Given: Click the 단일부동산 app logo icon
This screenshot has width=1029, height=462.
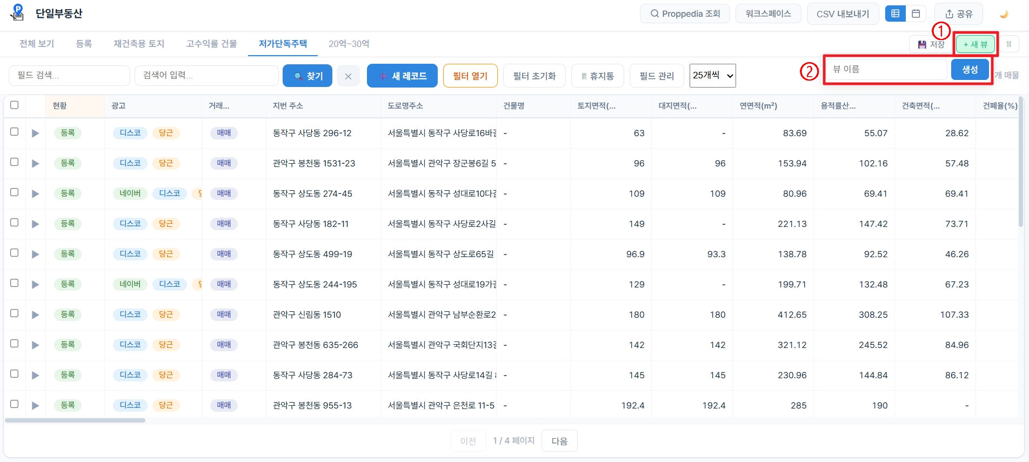Looking at the screenshot, I should click(18, 12).
